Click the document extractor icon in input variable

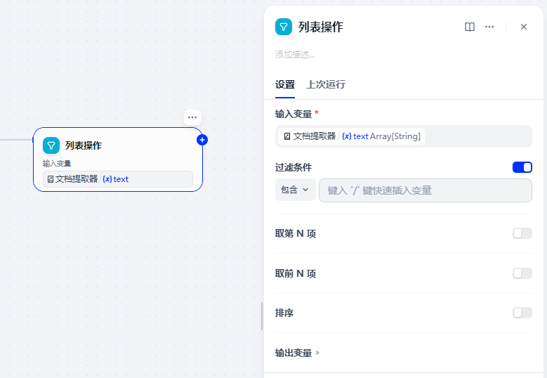point(286,136)
